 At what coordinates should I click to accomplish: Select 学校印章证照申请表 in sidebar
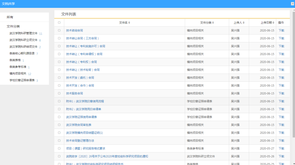tap(22, 80)
